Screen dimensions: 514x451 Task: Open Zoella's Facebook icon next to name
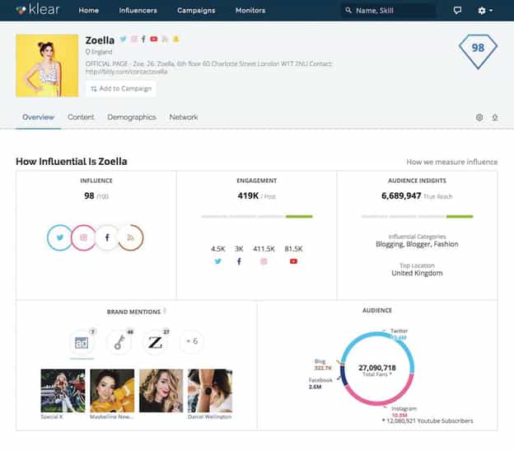pyautogui.click(x=143, y=39)
